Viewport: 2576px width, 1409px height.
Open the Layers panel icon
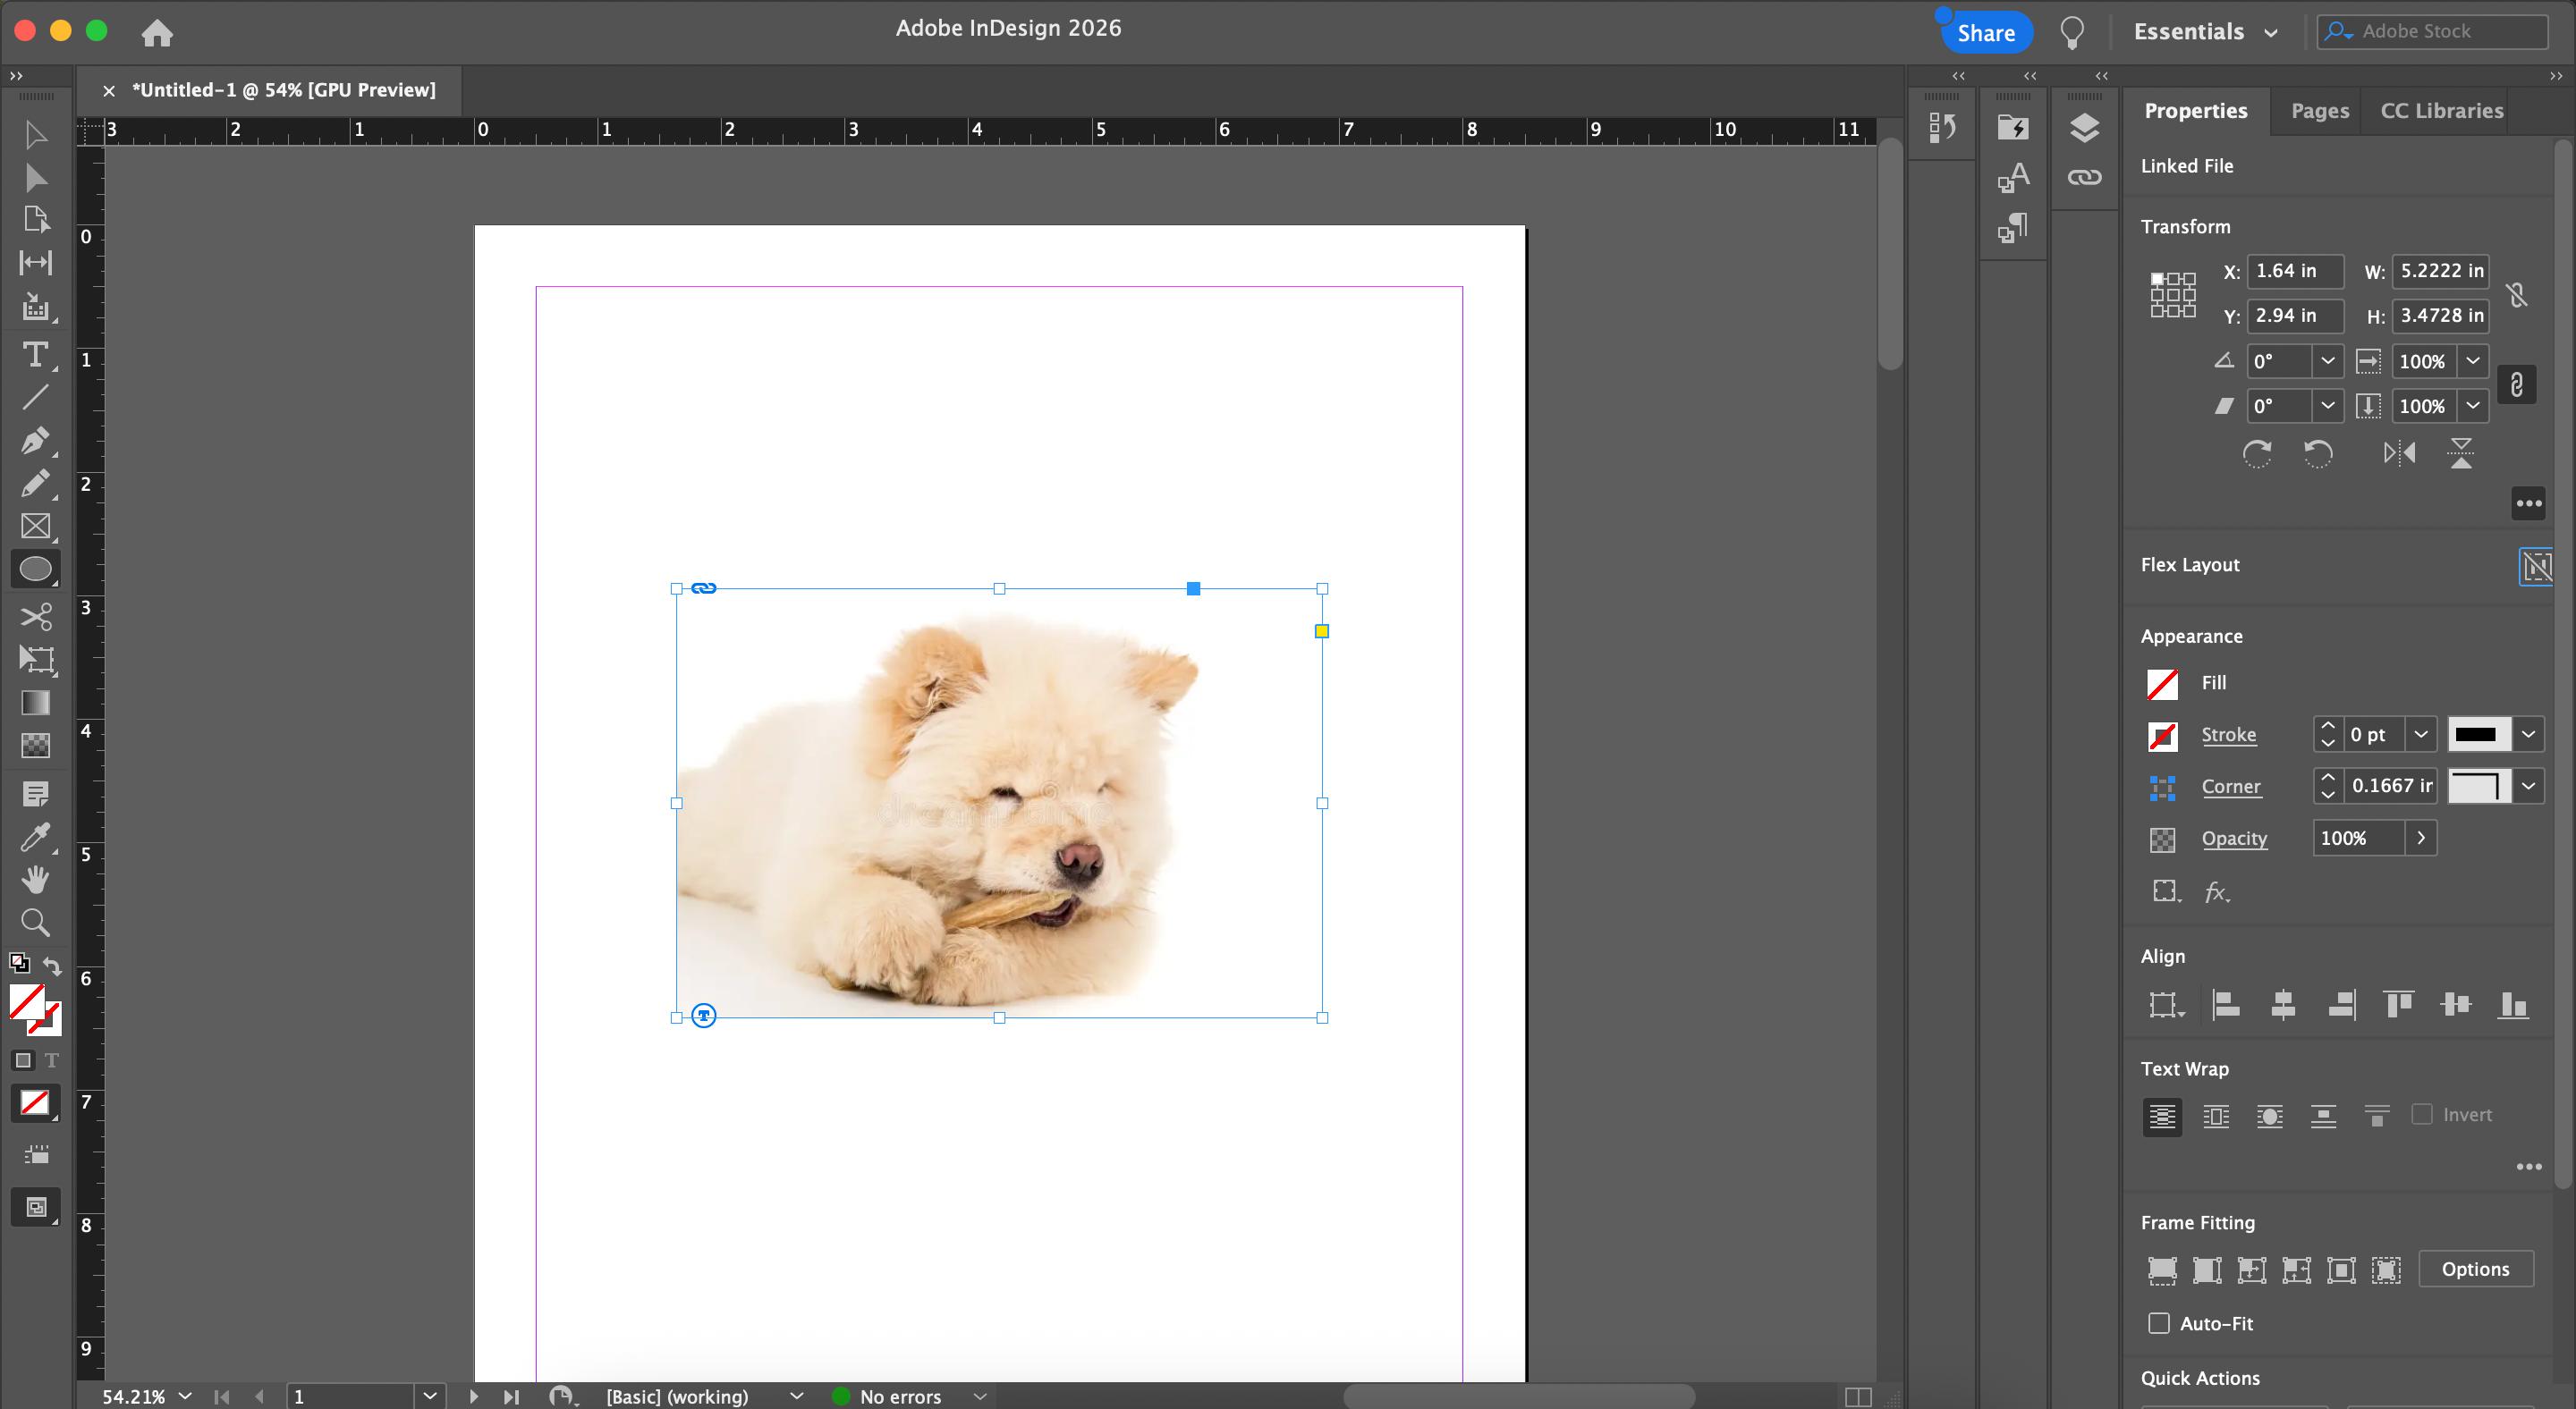pos(2084,127)
